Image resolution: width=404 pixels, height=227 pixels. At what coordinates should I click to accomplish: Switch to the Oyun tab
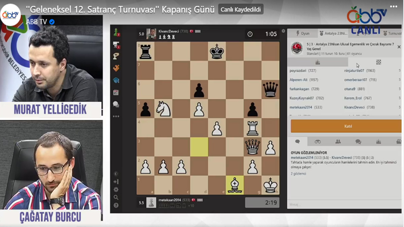tap(302, 33)
